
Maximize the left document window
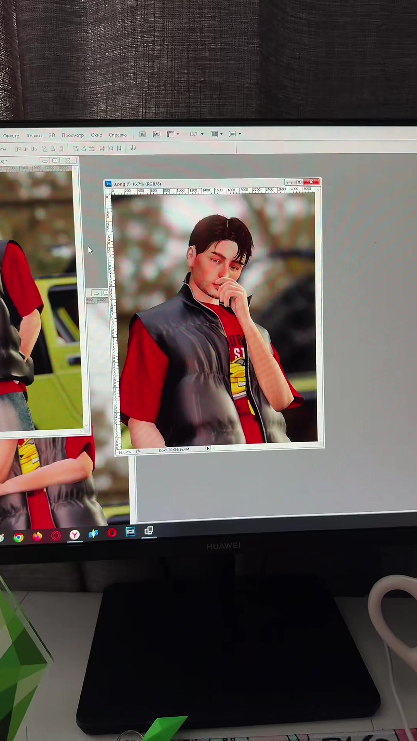[x=55, y=161]
